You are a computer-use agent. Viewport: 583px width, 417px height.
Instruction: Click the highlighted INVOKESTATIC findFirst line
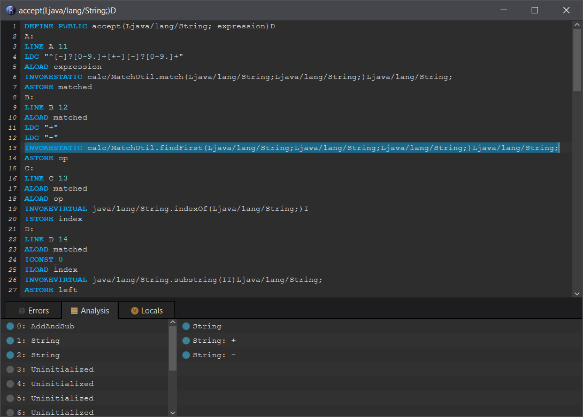point(291,148)
